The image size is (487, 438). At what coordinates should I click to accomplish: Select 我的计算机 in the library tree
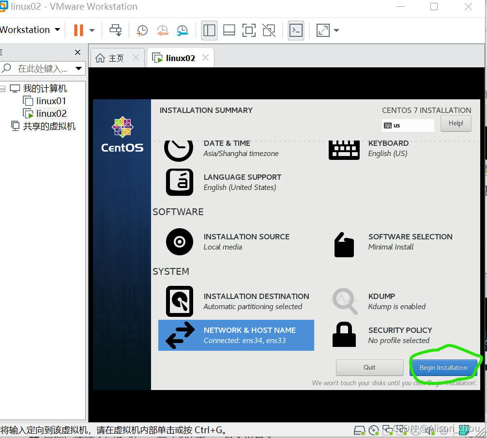click(45, 89)
